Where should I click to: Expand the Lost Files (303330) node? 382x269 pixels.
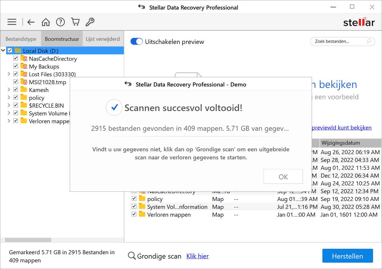pyautogui.click(x=9, y=74)
